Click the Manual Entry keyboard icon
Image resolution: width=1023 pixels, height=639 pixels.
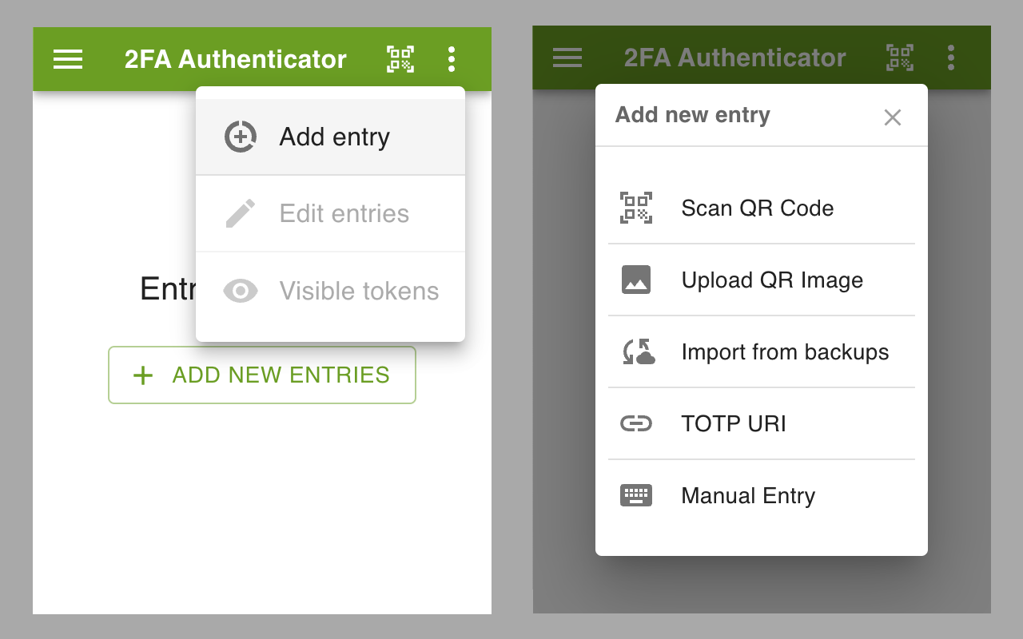pos(636,495)
